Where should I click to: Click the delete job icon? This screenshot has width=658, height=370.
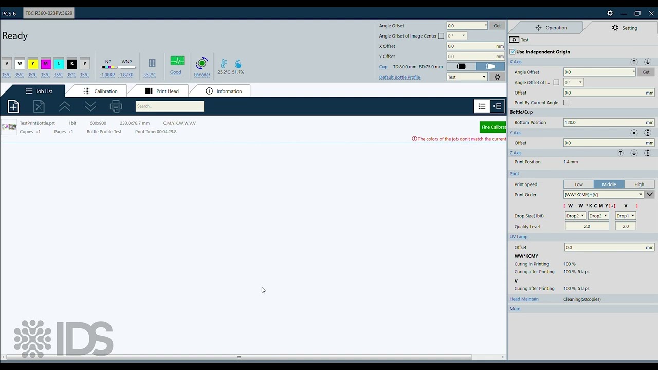39,106
